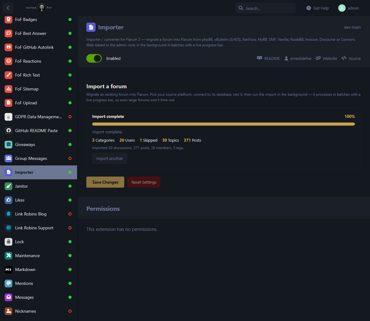Viewport: 370px width, 321px height.
Task: Open the admin user menu
Action: click(349, 8)
